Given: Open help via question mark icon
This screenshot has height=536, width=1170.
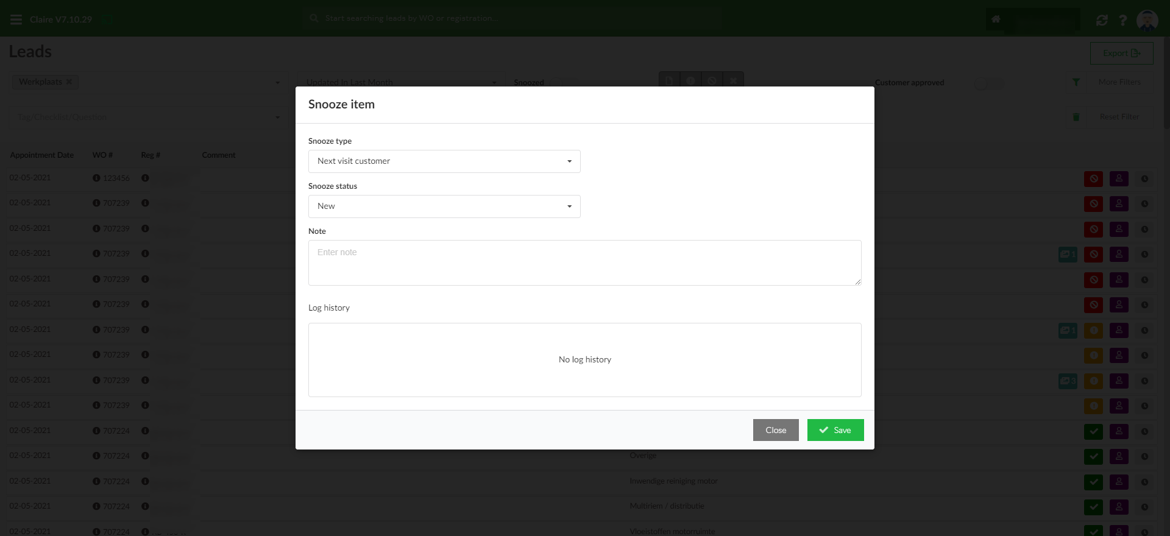Looking at the screenshot, I should coord(1122,20).
